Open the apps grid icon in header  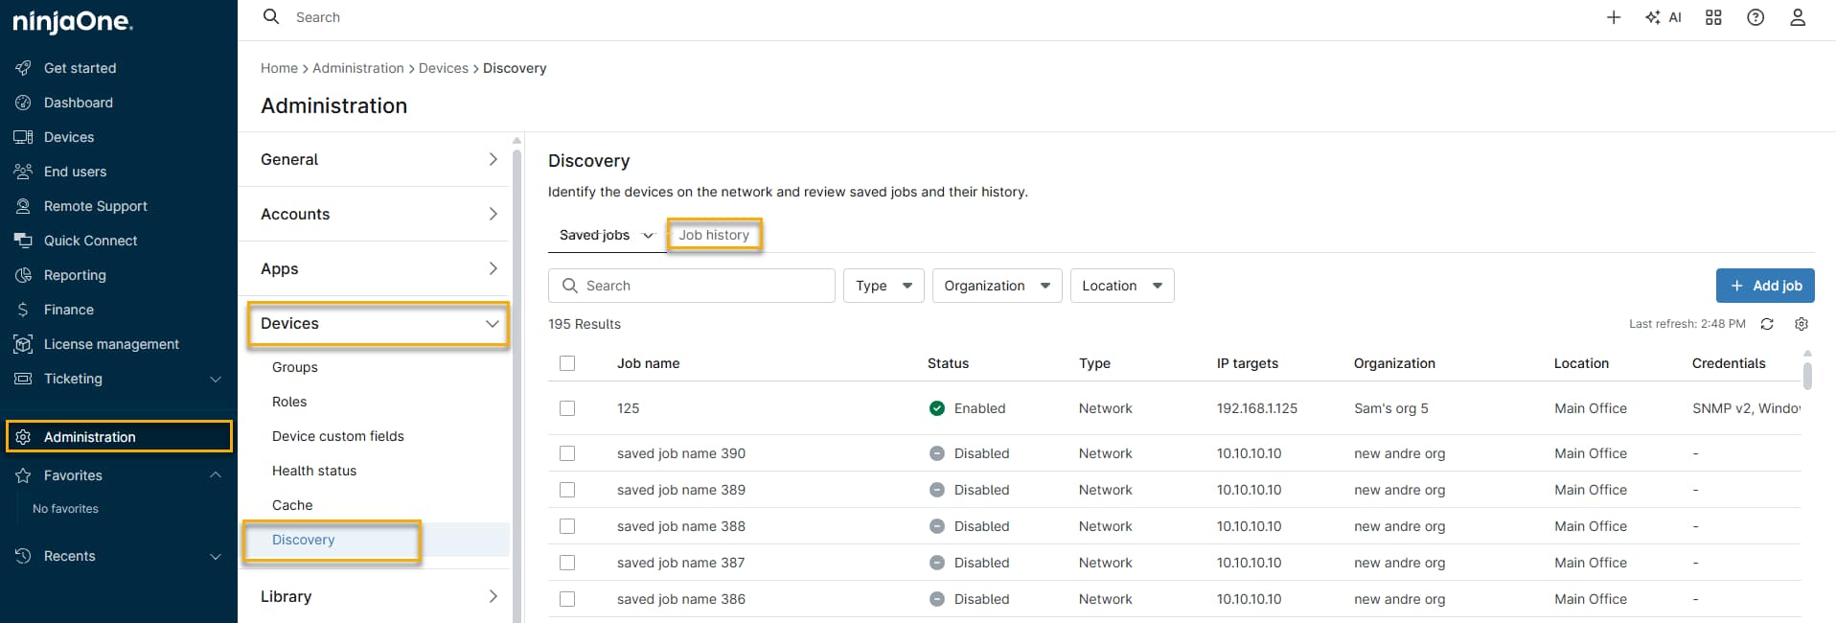(x=1713, y=17)
